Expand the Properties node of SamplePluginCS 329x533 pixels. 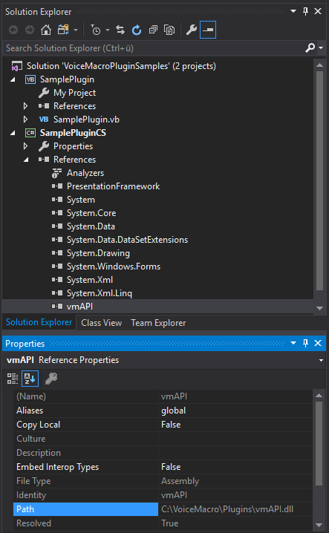25,146
